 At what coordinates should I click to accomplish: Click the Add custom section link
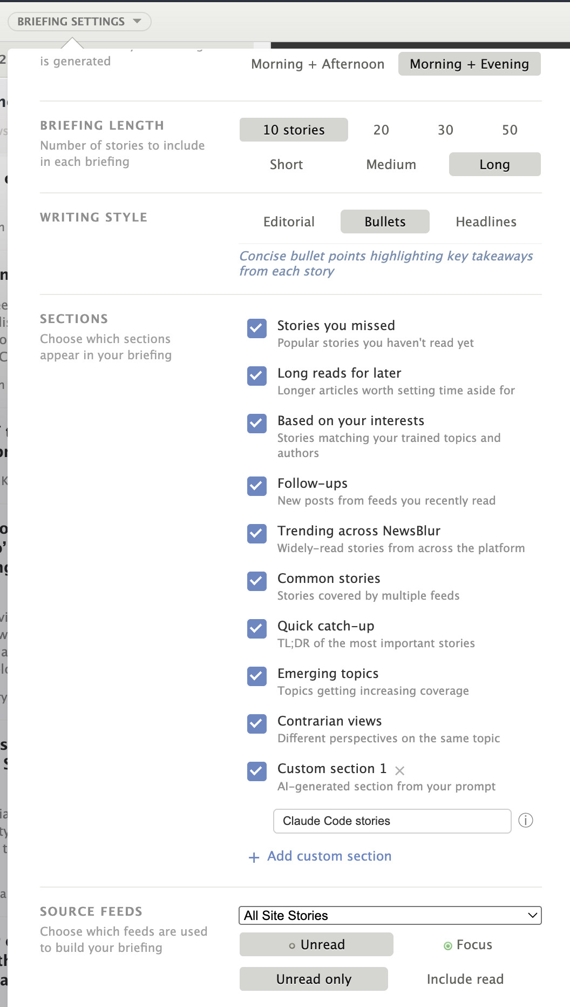click(x=329, y=856)
